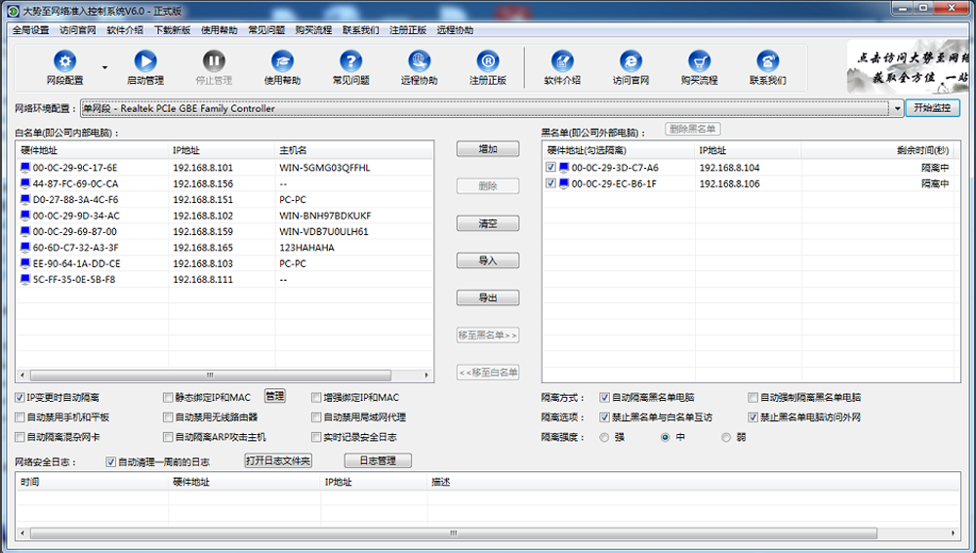Click the 导入 button
Viewport: 976px width, 553px height.
487,260
